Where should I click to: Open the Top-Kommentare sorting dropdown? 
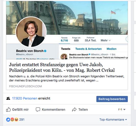pos(113,120)
